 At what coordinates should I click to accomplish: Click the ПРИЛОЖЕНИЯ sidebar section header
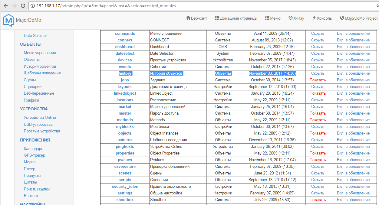[35, 140]
